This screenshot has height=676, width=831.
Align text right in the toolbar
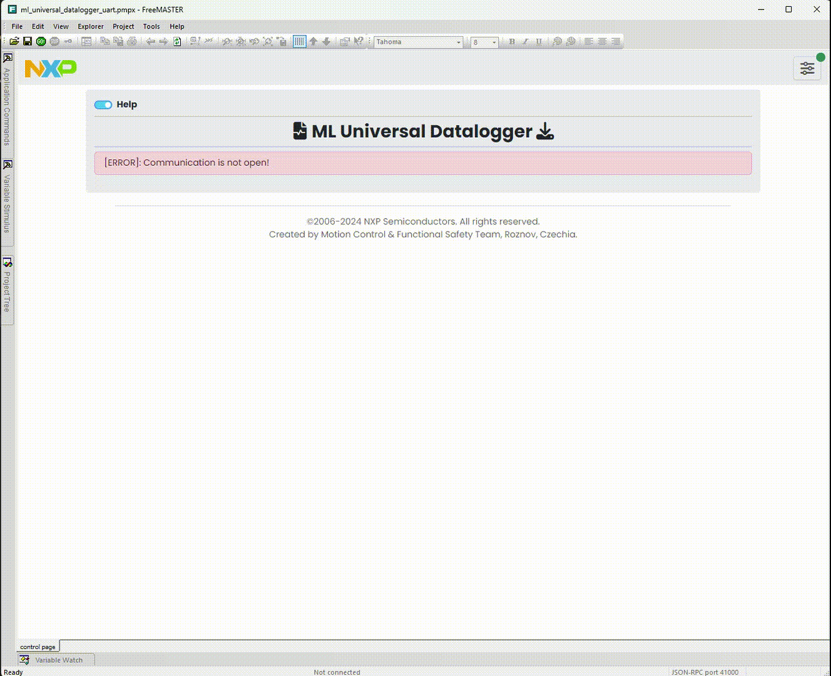click(616, 41)
